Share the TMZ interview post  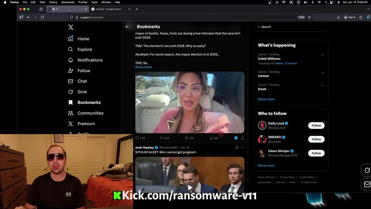tap(242, 138)
